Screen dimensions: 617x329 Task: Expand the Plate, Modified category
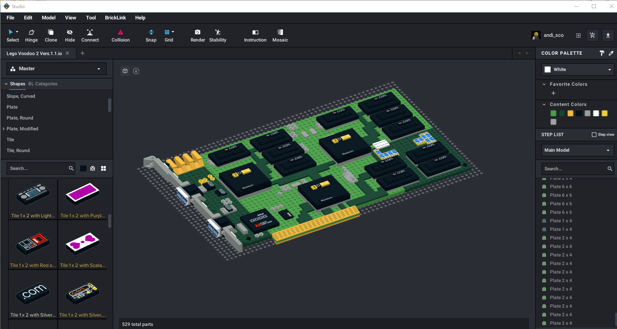pos(4,129)
